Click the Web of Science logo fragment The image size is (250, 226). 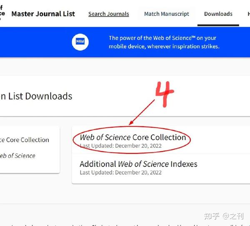point(2,13)
